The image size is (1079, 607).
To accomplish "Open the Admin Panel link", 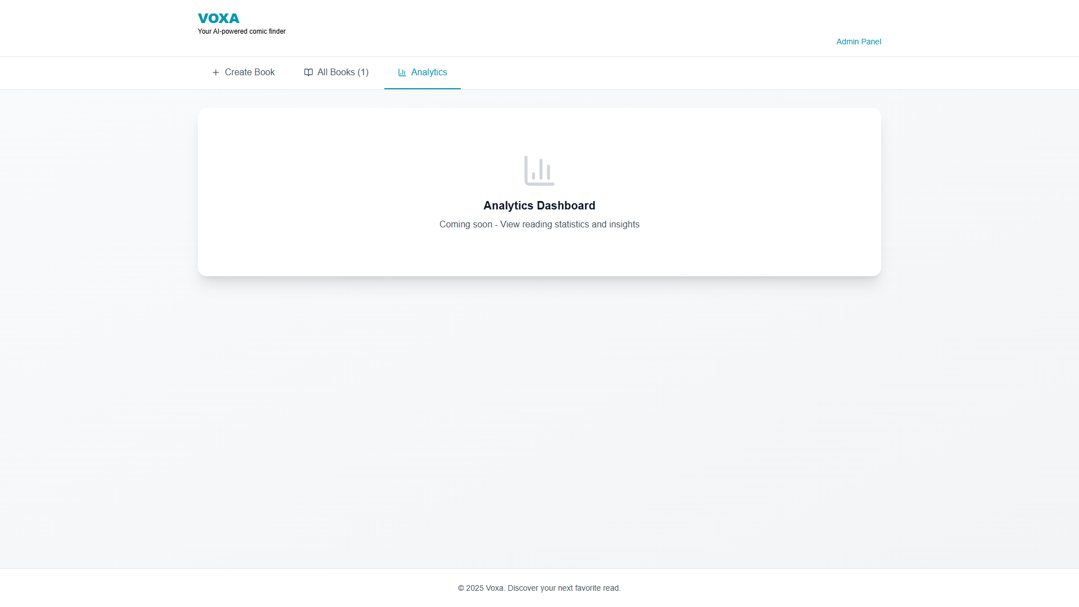I will tap(858, 42).
